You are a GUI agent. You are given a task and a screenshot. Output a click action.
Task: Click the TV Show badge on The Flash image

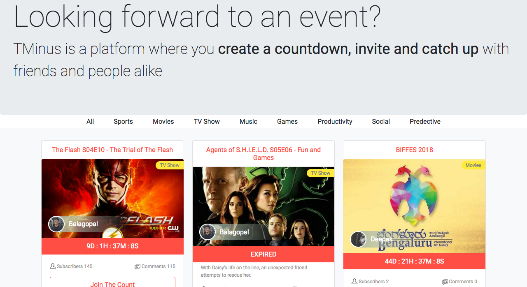click(170, 165)
